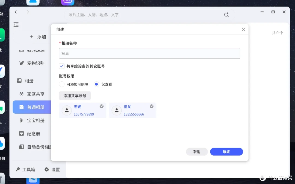The height and width of the screenshot is (184, 295).
Task: Click the 共 0 个 count text
Action: point(277,33)
